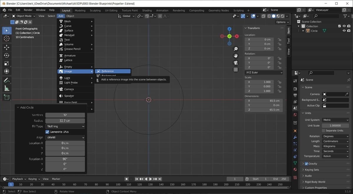Click timeline frame 100 marker
353x194 pixels.
118,184
